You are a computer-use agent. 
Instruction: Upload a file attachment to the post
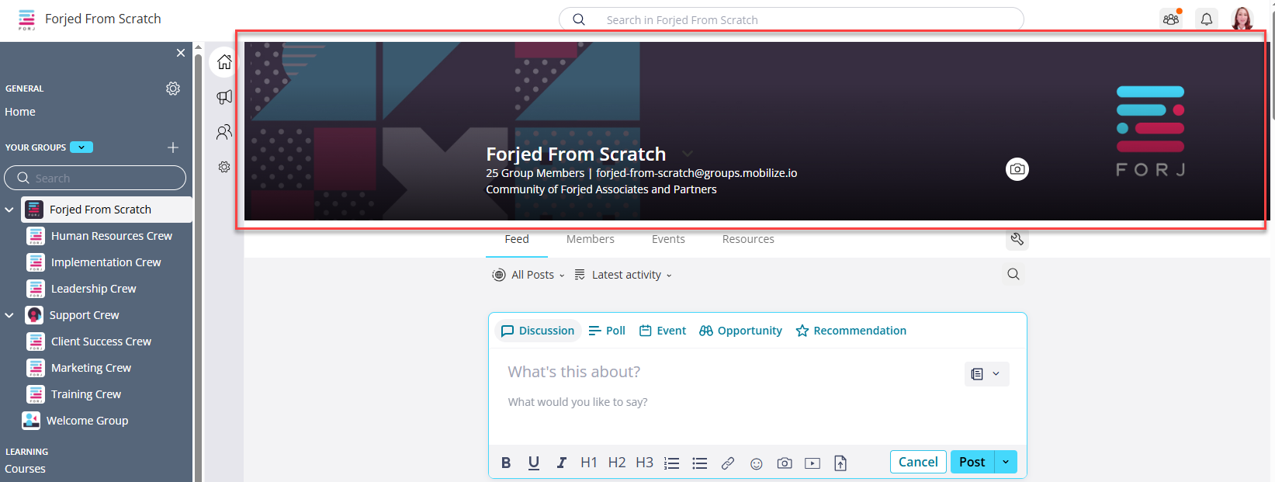click(x=840, y=463)
